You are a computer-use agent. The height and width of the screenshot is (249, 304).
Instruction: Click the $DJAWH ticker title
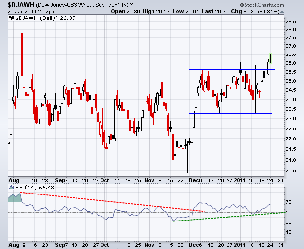[21, 4]
